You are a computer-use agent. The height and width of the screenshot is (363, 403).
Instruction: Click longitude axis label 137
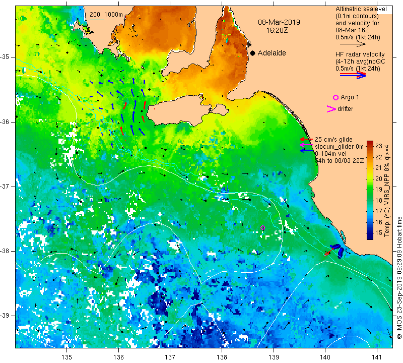tap(170, 357)
